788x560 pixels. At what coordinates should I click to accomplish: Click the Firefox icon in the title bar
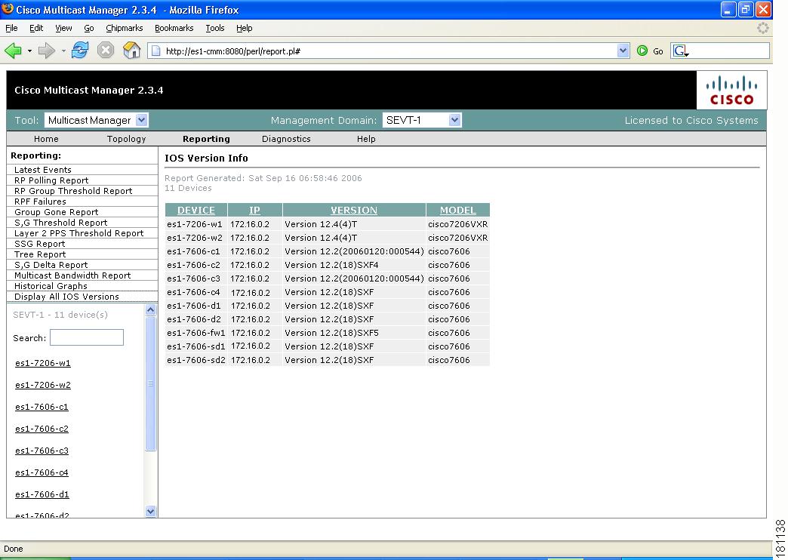pos(8,9)
